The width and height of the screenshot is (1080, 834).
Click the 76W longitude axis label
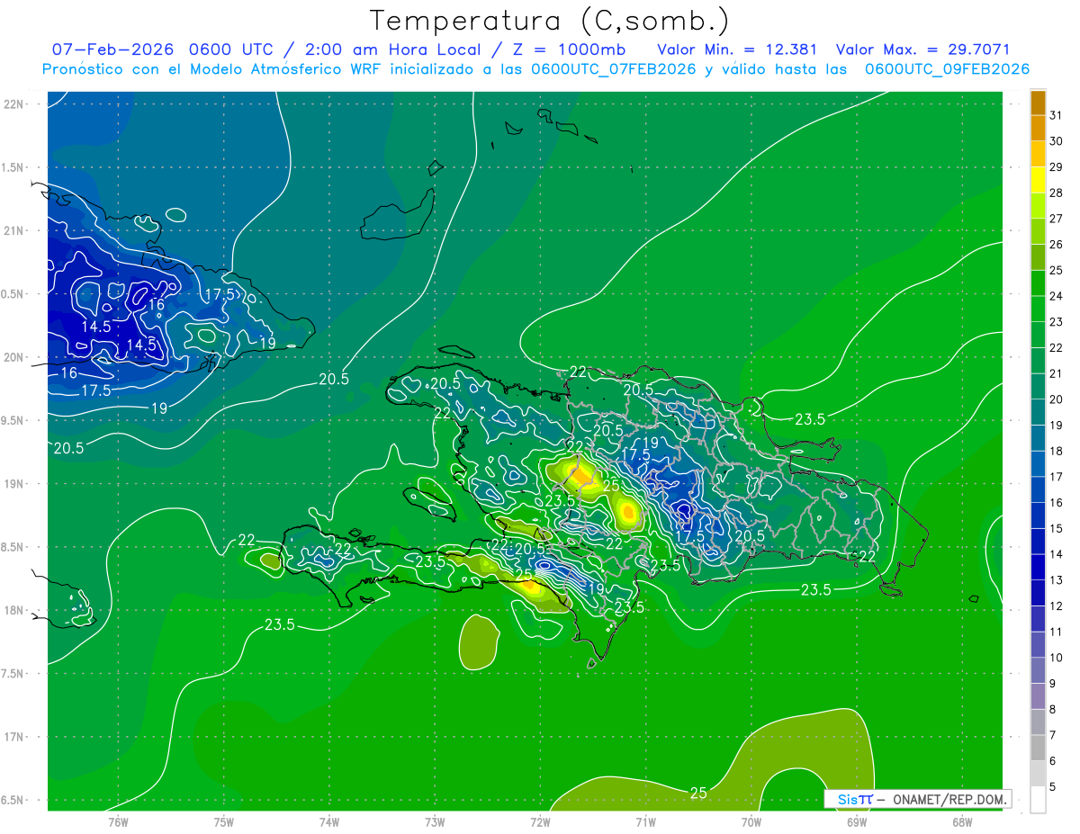click(118, 821)
